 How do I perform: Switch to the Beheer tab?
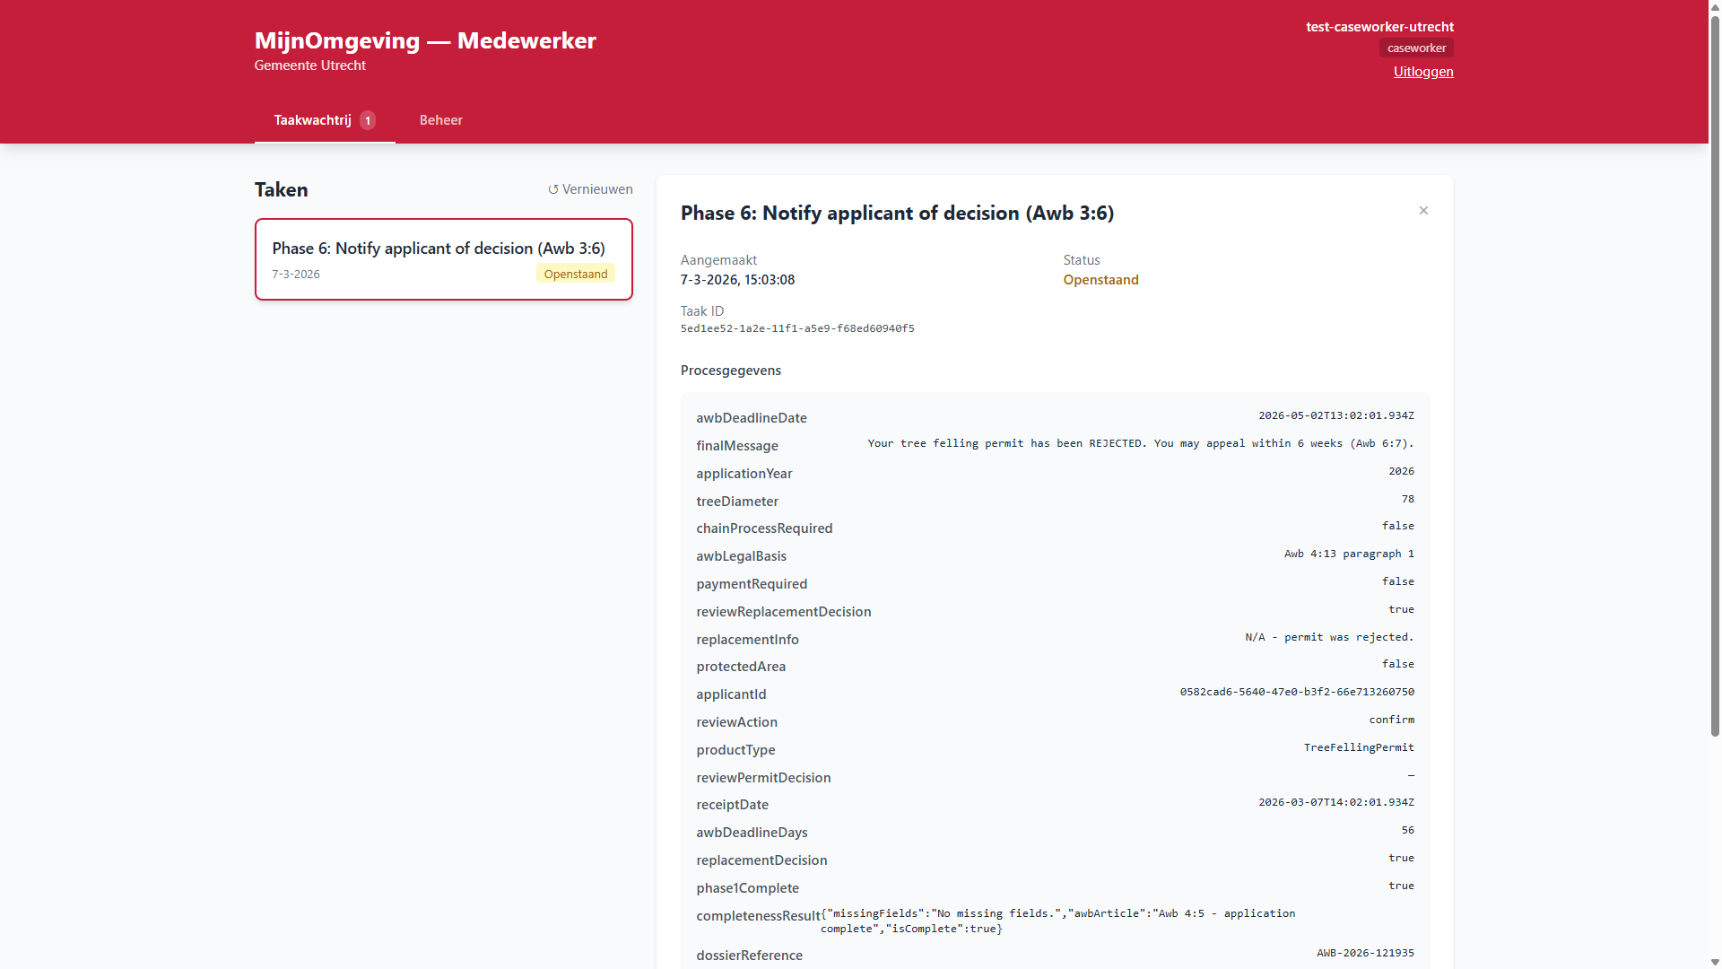[x=440, y=119]
